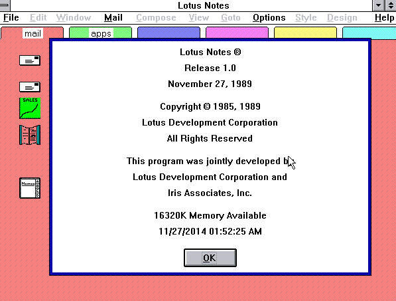
Task: Click the maximize/restore arrows in title bar
Action: tap(391, 5)
